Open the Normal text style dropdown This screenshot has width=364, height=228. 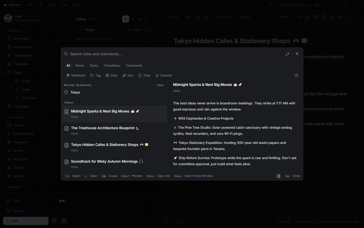(x=224, y=17)
